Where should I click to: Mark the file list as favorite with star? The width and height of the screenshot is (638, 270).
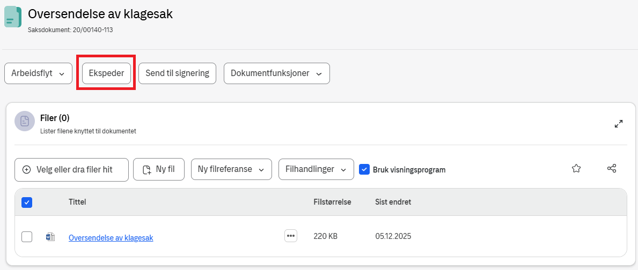[x=576, y=169]
